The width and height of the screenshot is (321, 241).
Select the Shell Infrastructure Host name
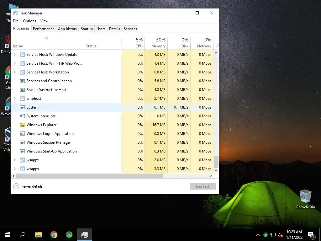click(x=46, y=90)
